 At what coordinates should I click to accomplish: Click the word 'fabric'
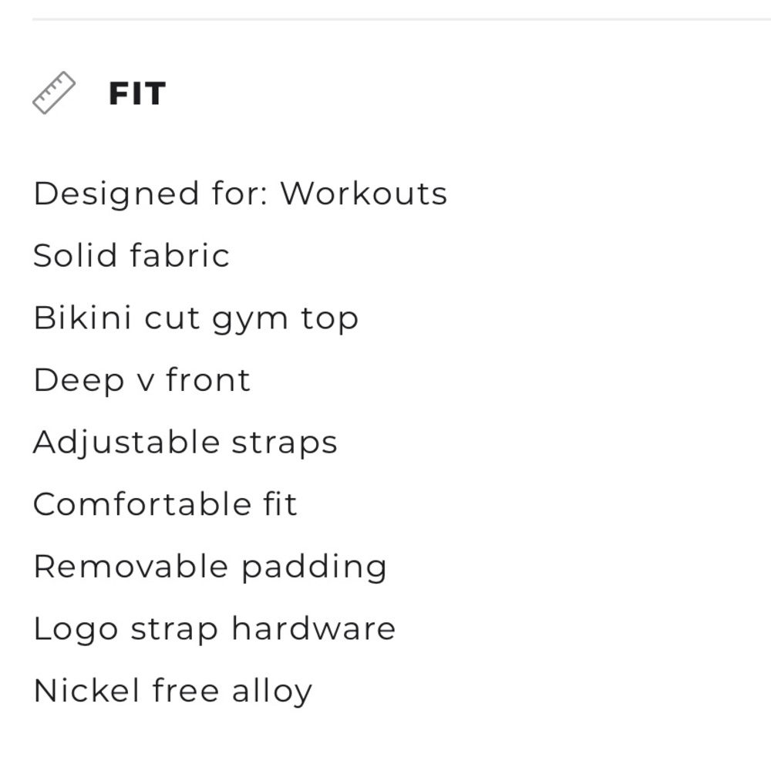click(x=180, y=255)
